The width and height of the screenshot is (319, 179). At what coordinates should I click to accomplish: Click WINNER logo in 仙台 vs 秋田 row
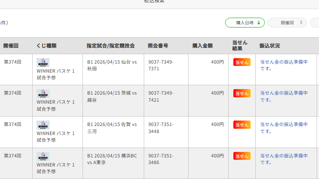tap(43, 62)
